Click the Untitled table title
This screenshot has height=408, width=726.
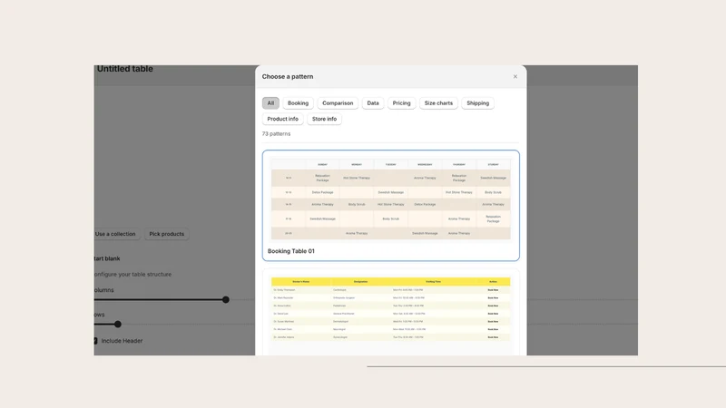tap(125, 69)
